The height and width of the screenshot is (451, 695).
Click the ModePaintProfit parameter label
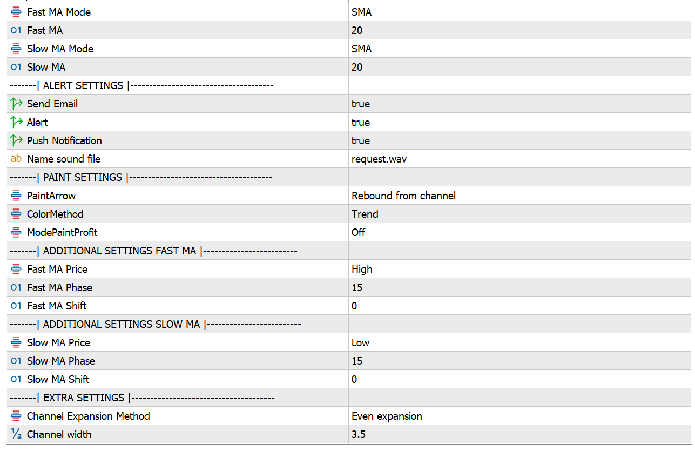tap(62, 232)
